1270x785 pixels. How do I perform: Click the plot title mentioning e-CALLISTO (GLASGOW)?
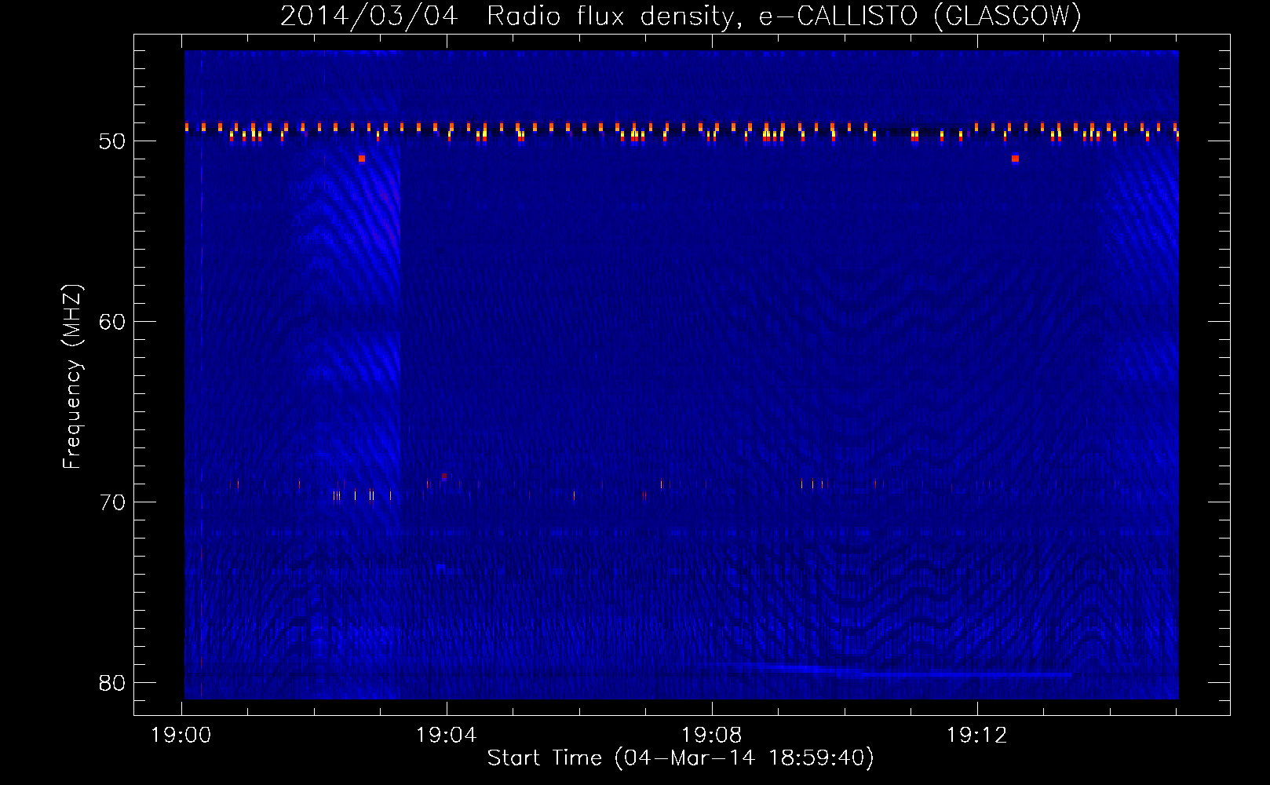pos(681,16)
